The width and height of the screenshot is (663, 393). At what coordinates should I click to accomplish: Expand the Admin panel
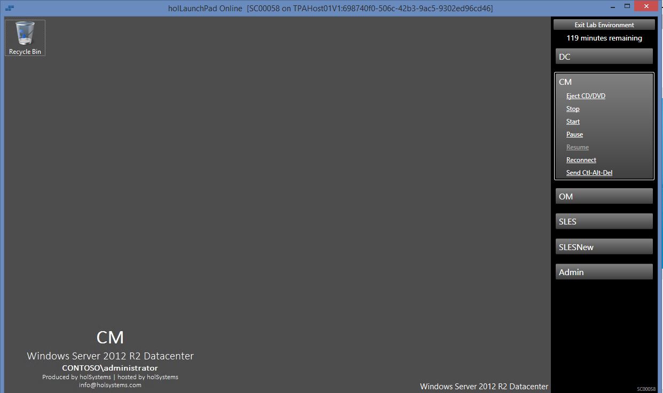(604, 272)
